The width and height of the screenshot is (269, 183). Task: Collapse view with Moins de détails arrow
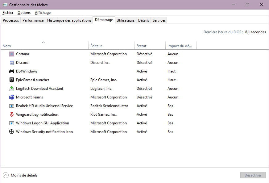pyautogui.click(x=6, y=175)
